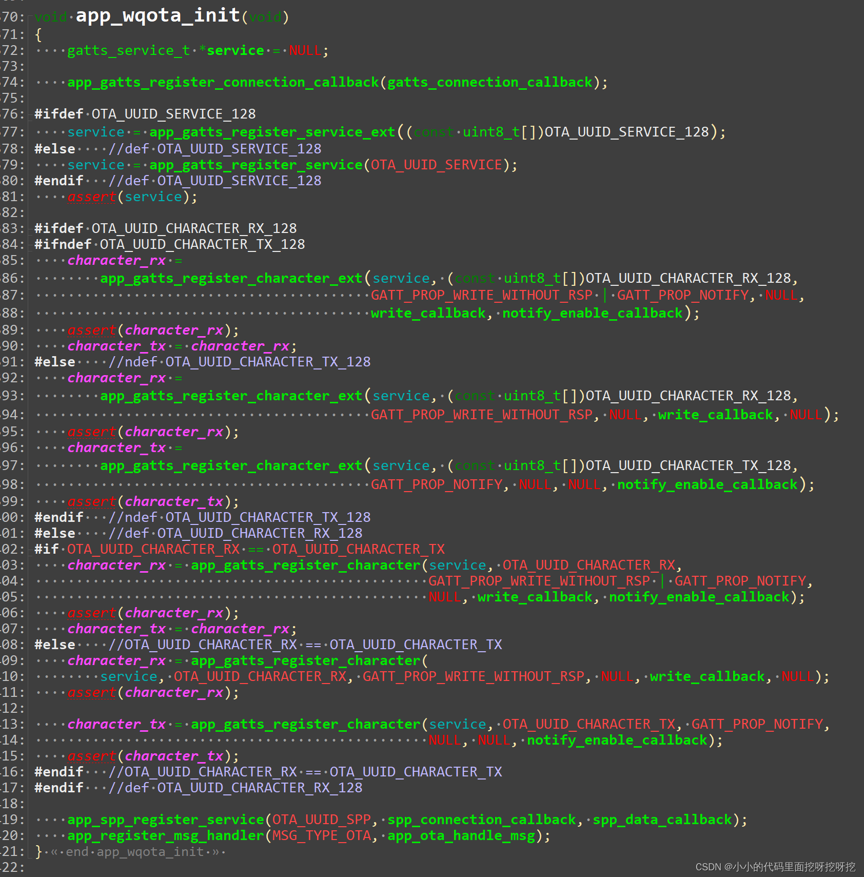Select the gatts_service_t type declaration
This screenshot has width=864, height=877.
128,50
